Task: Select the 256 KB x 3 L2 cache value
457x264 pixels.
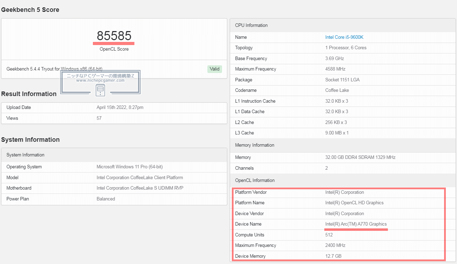Action: coord(337,122)
